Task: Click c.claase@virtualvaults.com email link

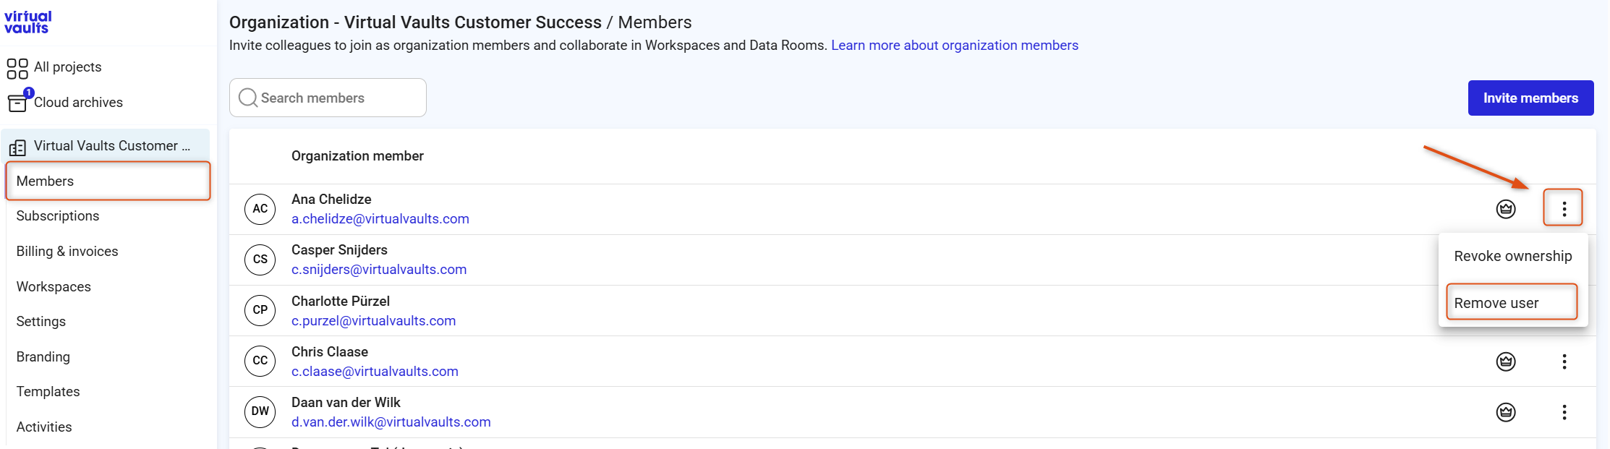Action: [x=375, y=371]
